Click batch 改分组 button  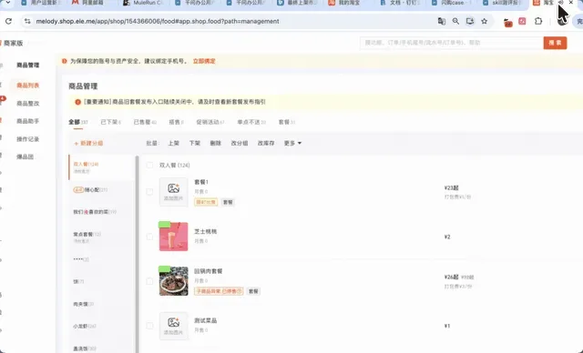point(240,143)
